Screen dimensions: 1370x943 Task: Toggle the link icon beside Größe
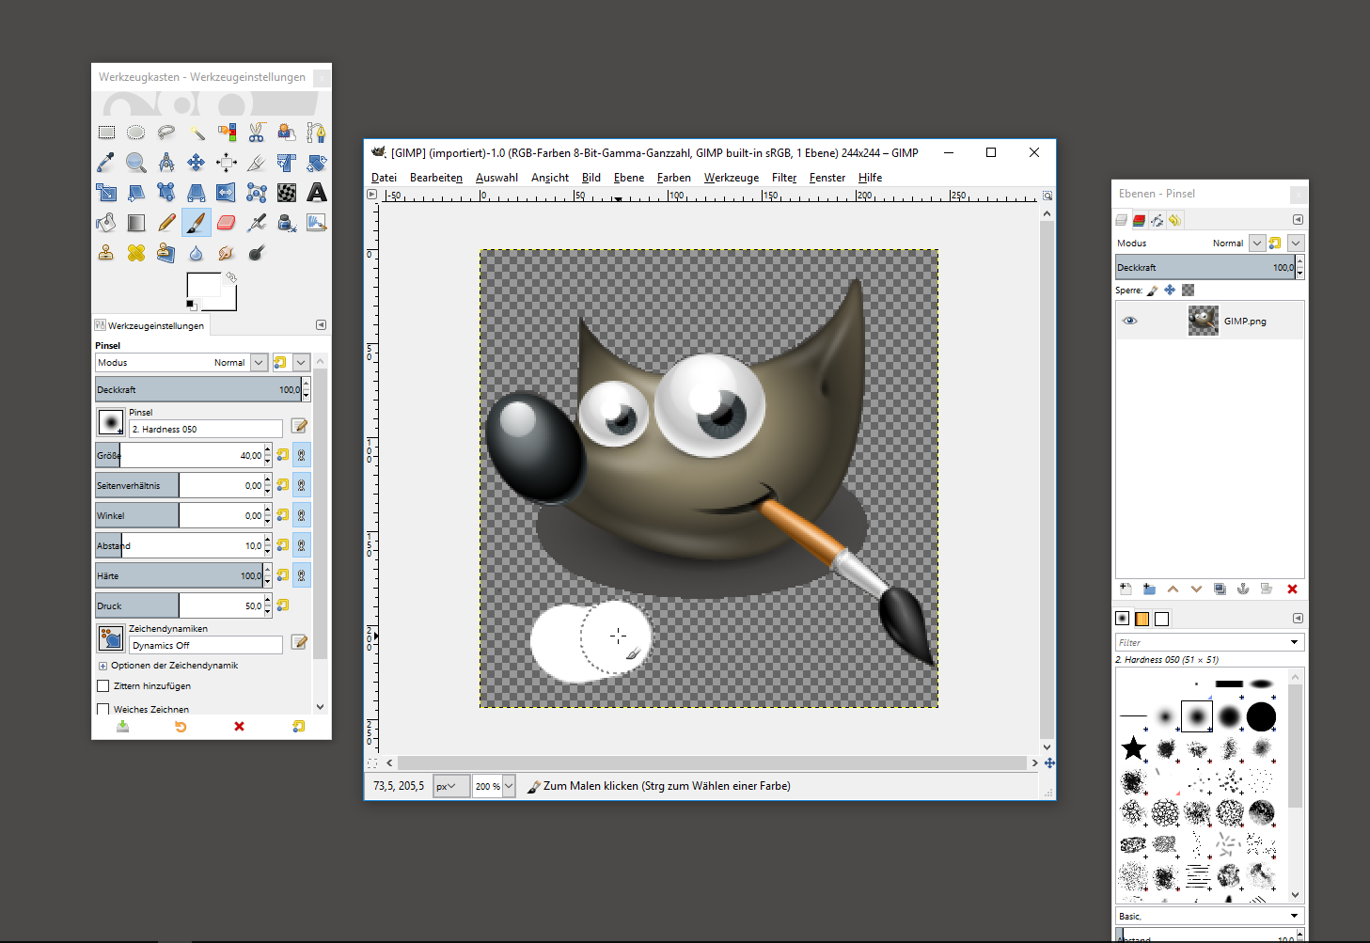pos(302,455)
